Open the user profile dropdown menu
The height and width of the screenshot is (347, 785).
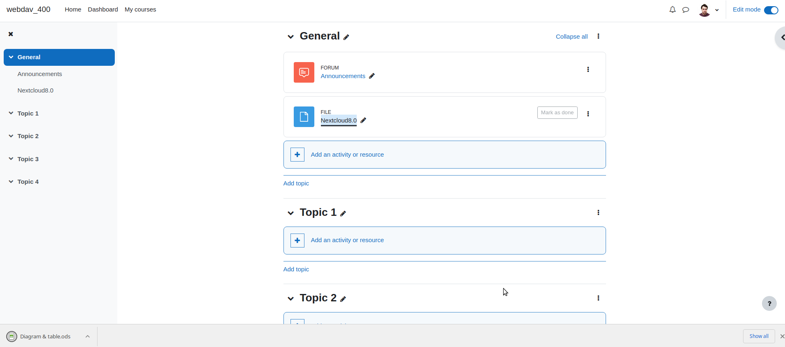coord(708,10)
